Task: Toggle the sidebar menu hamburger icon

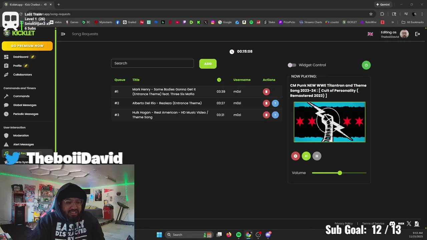Action: pos(63,34)
